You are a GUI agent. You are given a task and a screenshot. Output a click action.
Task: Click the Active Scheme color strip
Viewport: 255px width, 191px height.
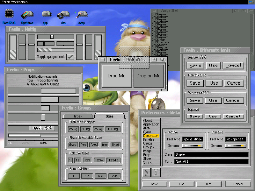click(x=193, y=146)
